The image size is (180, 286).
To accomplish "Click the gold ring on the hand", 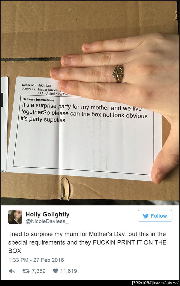I will click(x=118, y=74).
